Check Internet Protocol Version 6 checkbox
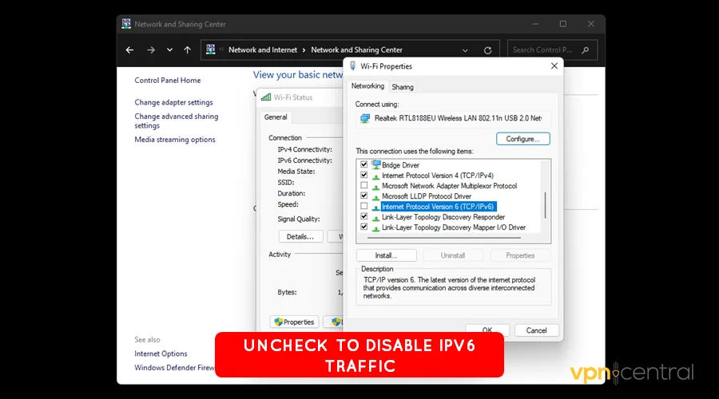This screenshot has height=399, width=719. [364, 206]
